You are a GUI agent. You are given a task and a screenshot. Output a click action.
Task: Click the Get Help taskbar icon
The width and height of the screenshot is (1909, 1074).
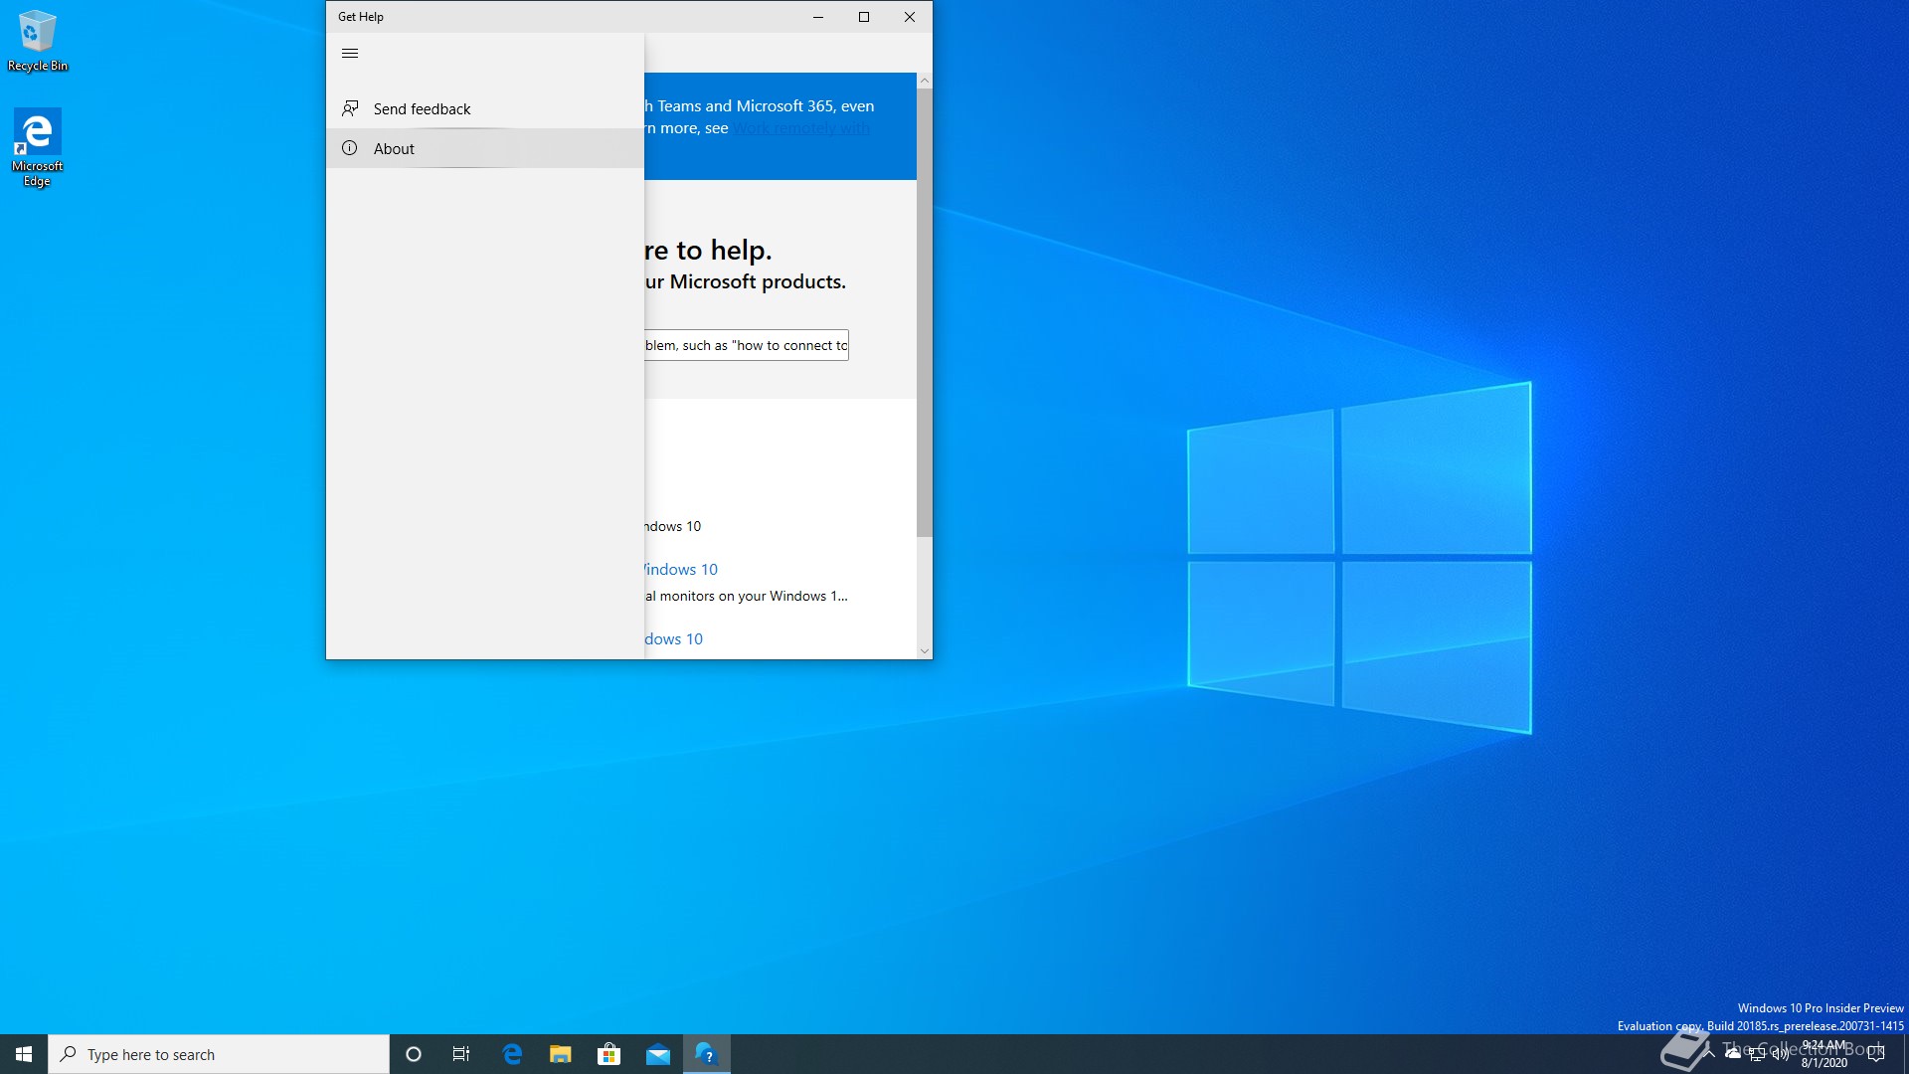(x=707, y=1054)
